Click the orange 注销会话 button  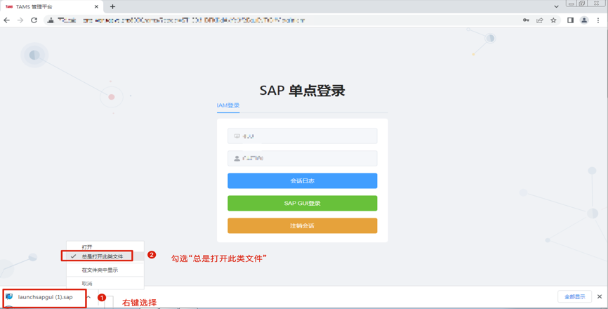pos(303,225)
